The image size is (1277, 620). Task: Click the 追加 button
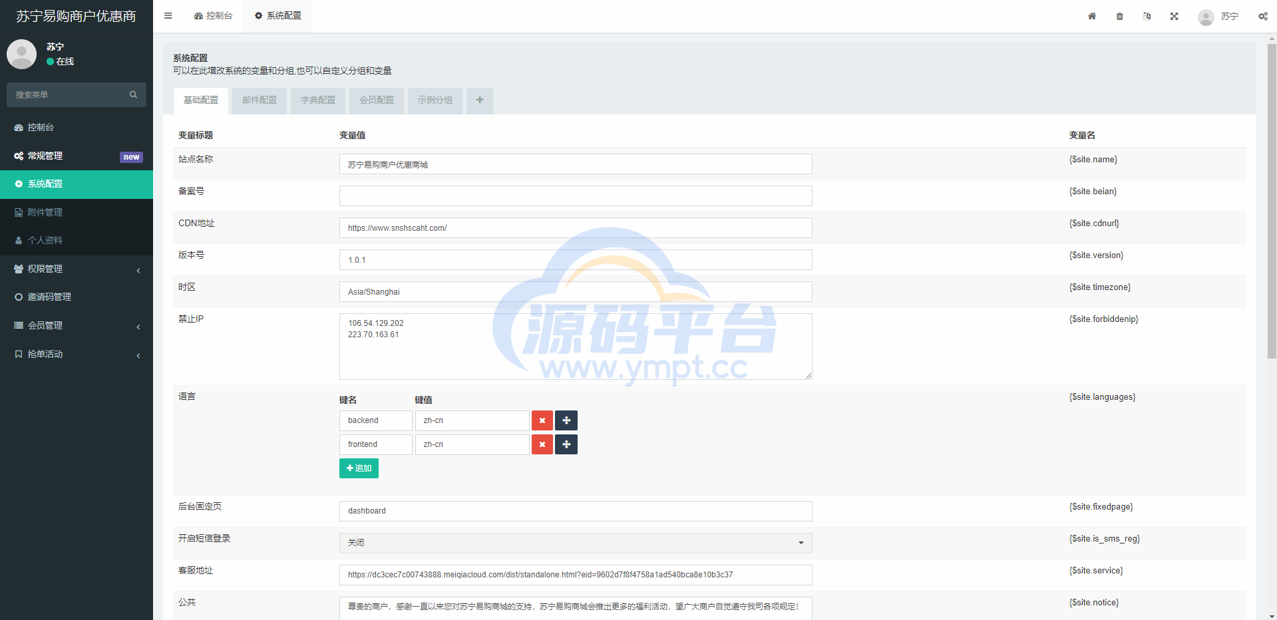click(x=359, y=468)
